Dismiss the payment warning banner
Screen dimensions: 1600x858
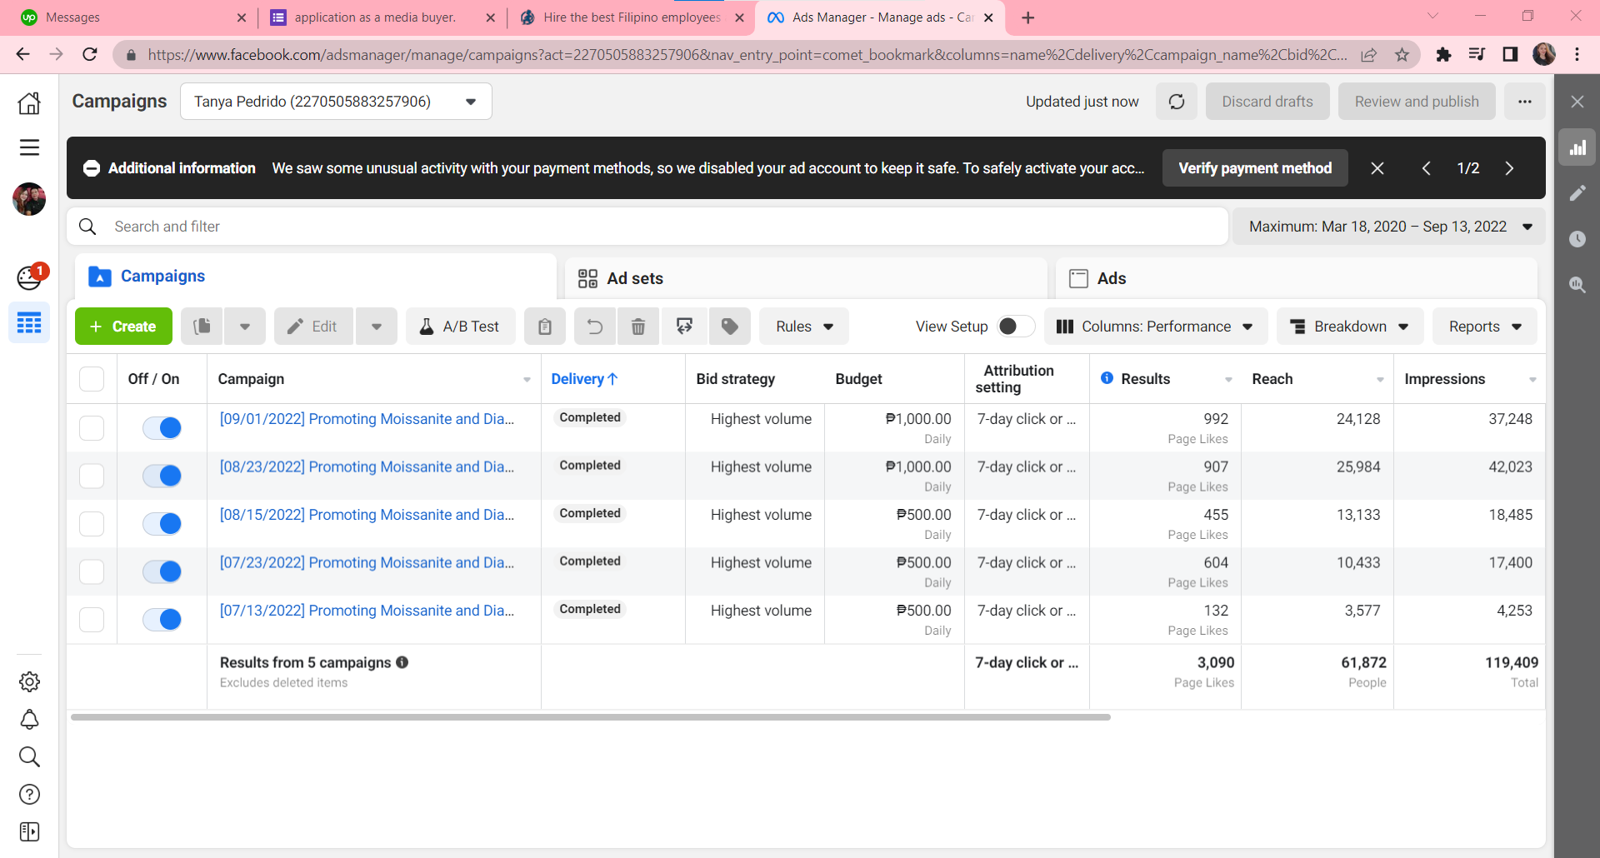click(1377, 168)
